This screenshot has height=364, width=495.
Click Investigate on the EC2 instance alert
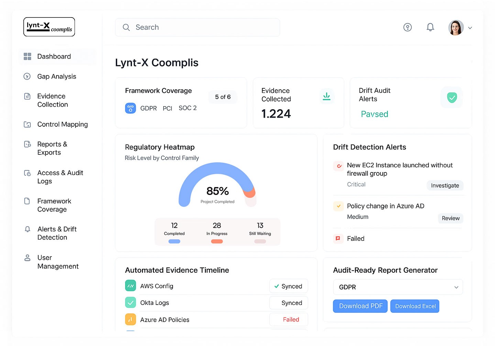click(x=445, y=185)
